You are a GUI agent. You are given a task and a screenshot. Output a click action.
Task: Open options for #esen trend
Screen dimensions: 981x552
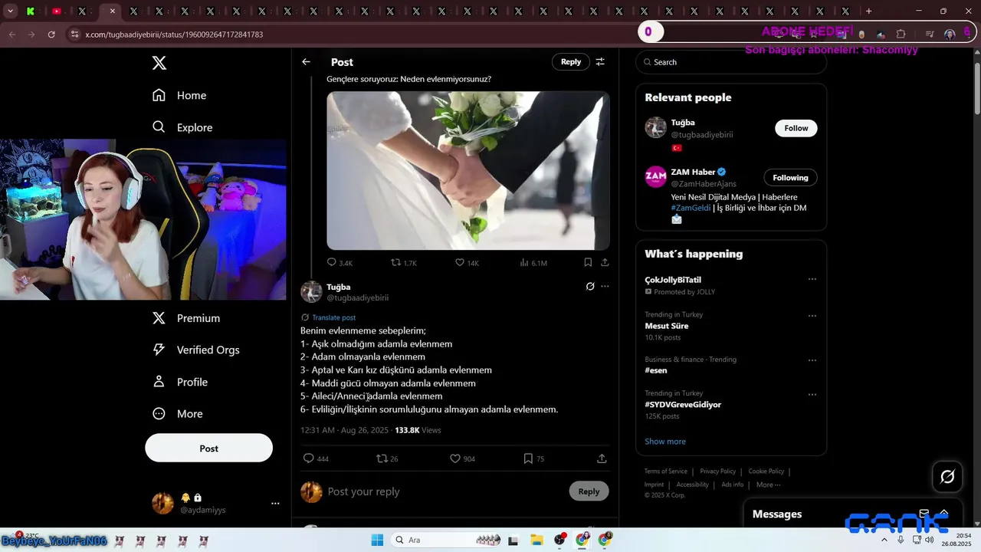coord(812,360)
